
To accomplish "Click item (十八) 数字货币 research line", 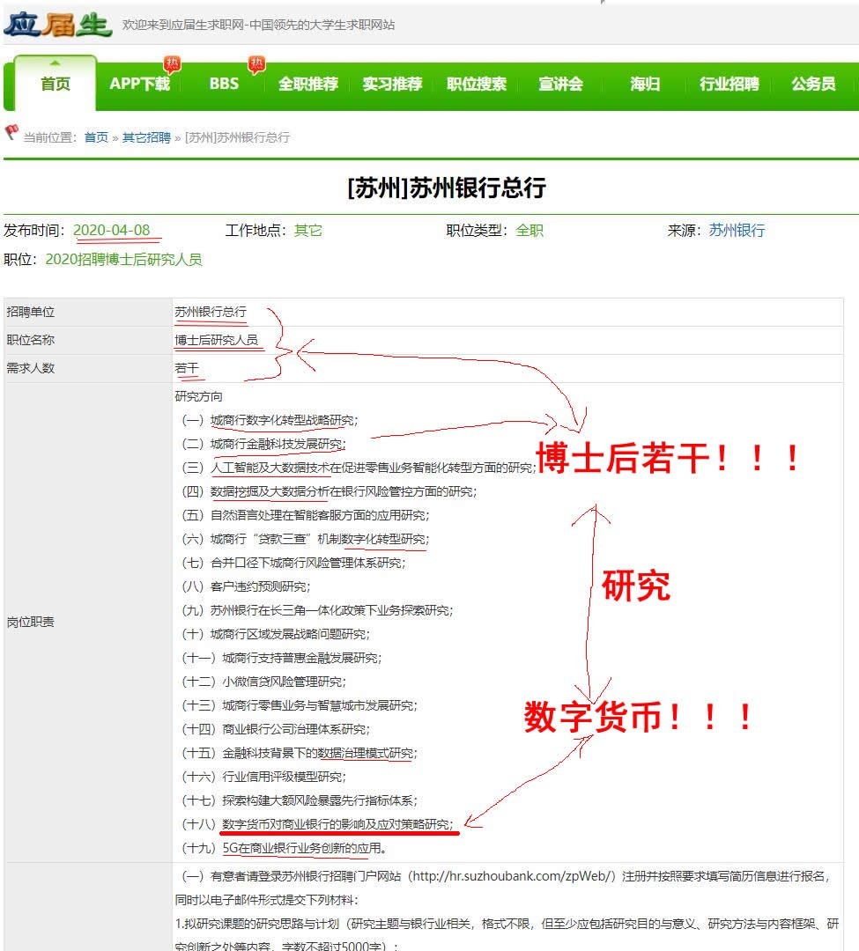I will click(317, 824).
